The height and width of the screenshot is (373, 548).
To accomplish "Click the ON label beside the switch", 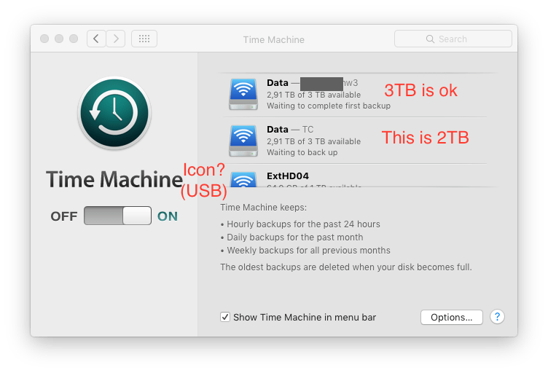I will (168, 216).
